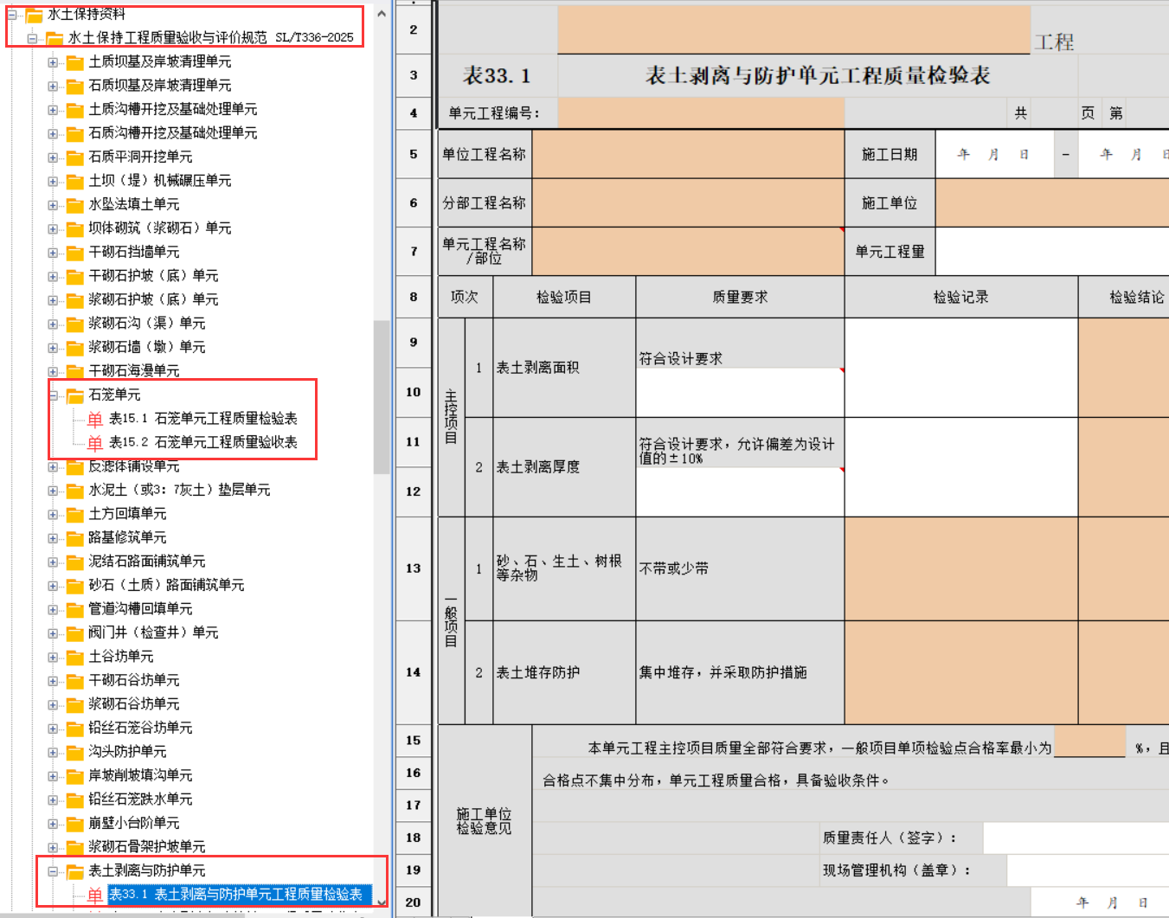Select row header 13 in the sheet
This screenshot has height=918, width=1169.
point(414,568)
